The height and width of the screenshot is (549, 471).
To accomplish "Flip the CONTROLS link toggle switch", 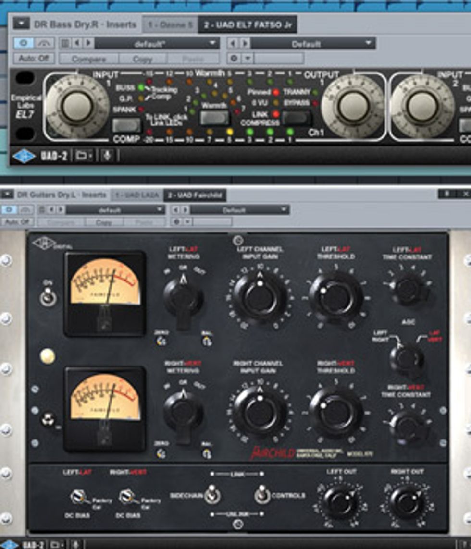I will tap(262, 494).
